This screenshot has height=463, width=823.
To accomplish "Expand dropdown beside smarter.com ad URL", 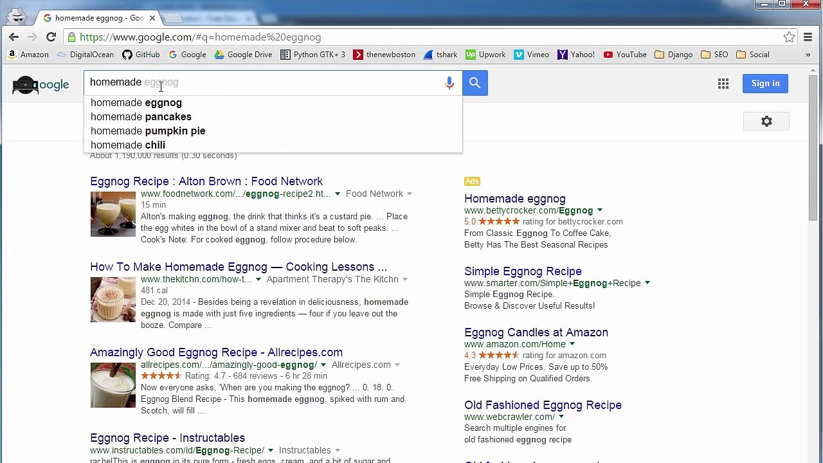I will [x=647, y=284].
